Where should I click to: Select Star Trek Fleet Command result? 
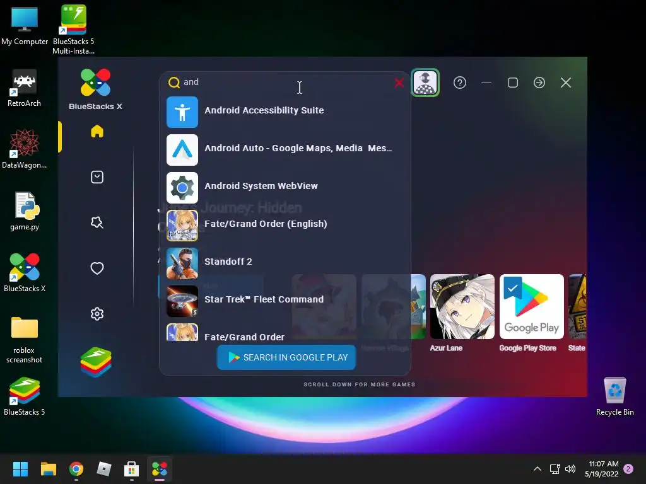point(285,301)
